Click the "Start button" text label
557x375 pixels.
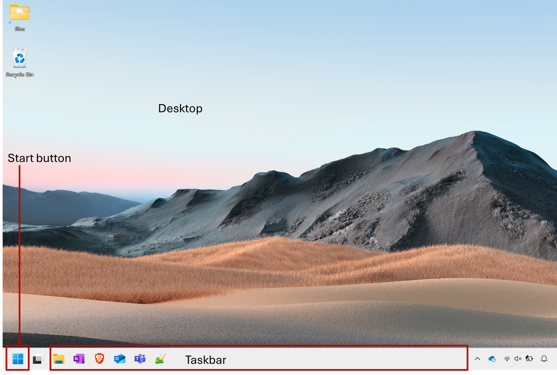39,158
